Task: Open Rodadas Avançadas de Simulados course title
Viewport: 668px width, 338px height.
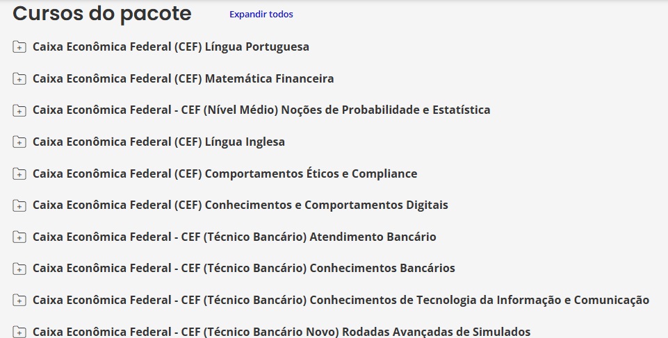Action: point(282,332)
